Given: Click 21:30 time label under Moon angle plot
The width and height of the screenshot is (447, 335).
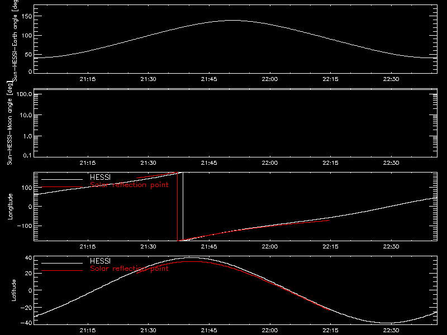Looking at the screenshot, I should 148,162.
